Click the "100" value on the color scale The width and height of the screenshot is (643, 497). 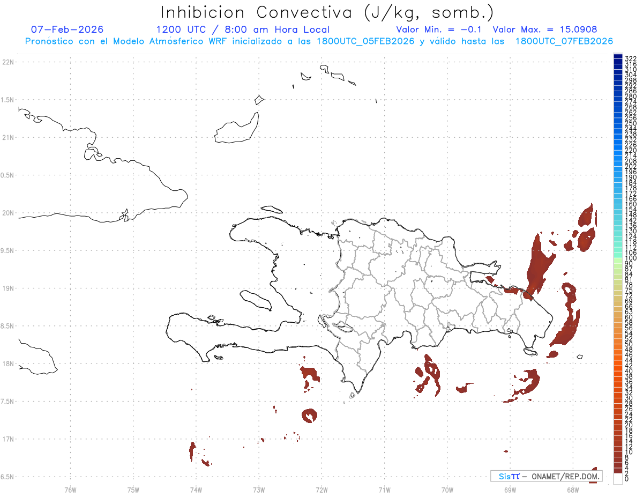click(x=631, y=258)
